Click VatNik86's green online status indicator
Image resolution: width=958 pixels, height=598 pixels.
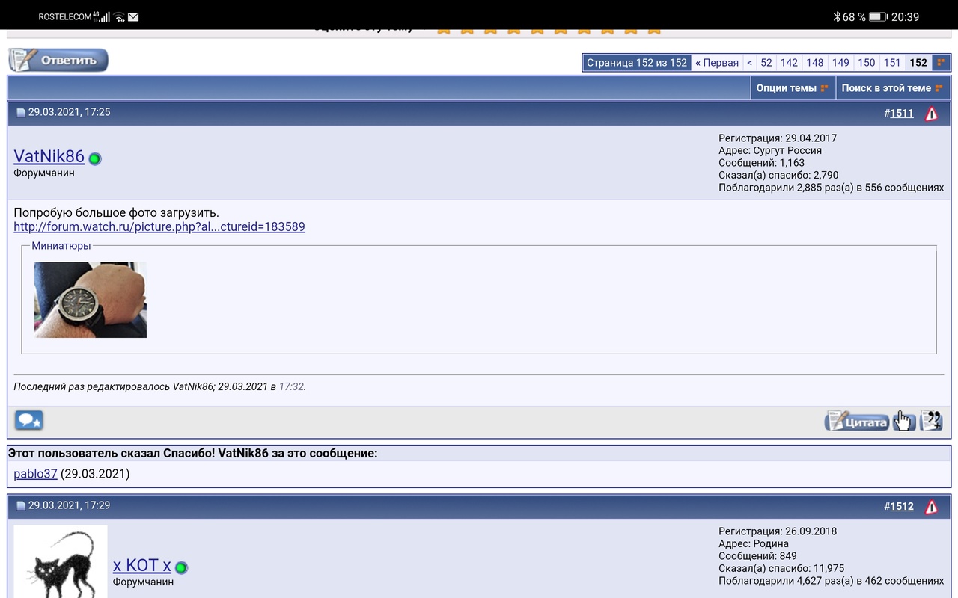pyautogui.click(x=95, y=158)
